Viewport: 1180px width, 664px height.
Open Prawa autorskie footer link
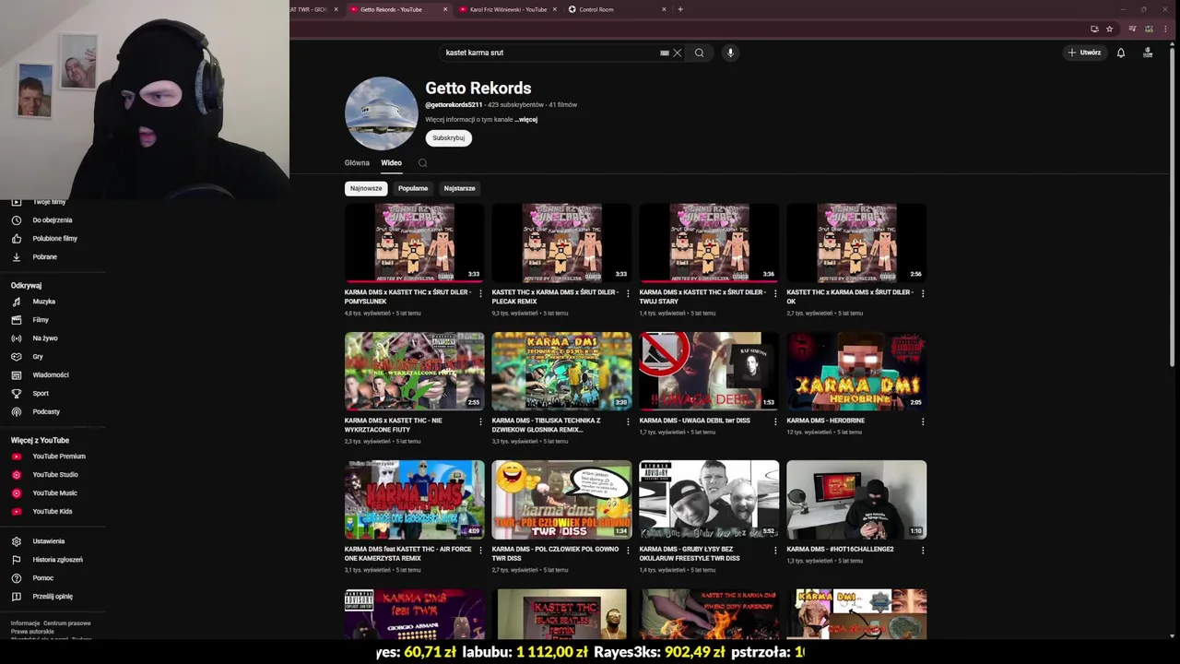32,632
